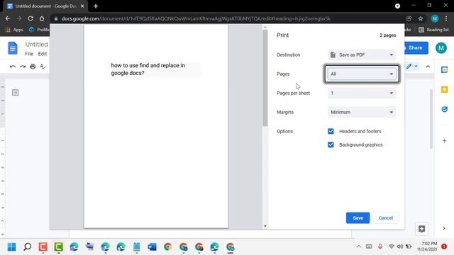Open the File menu
Image resolution: width=454 pixels, height=255 pixels.
[x=29, y=54]
